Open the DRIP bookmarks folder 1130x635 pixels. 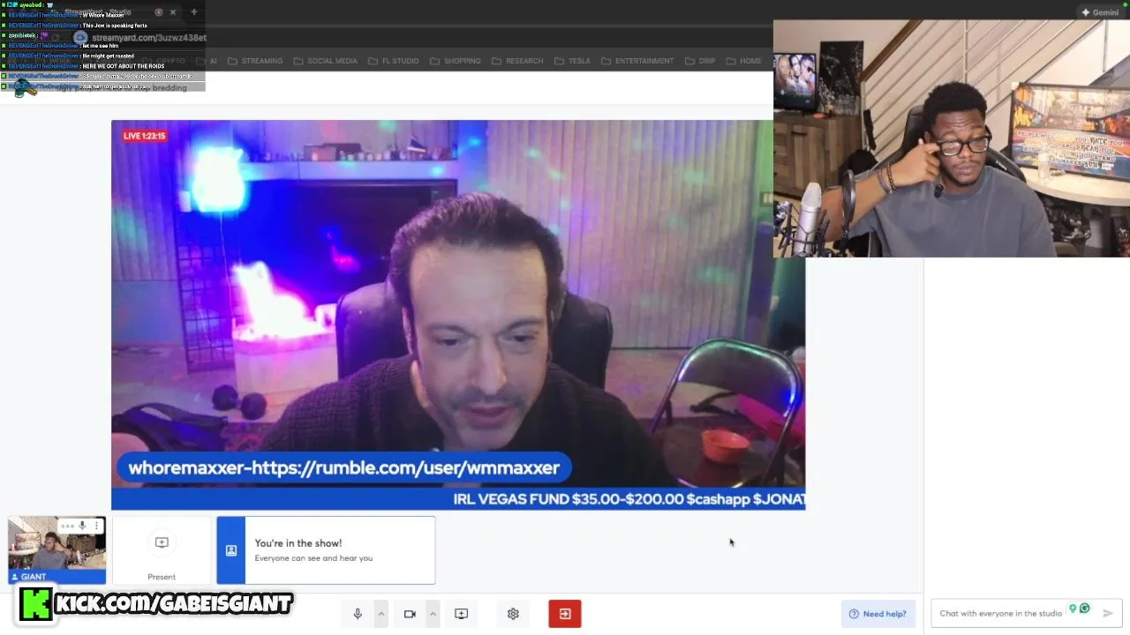coord(699,61)
